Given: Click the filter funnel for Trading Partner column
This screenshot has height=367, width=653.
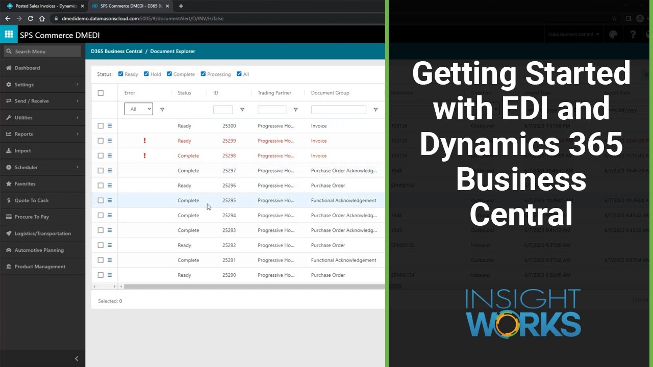Looking at the screenshot, I should click(x=295, y=110).
